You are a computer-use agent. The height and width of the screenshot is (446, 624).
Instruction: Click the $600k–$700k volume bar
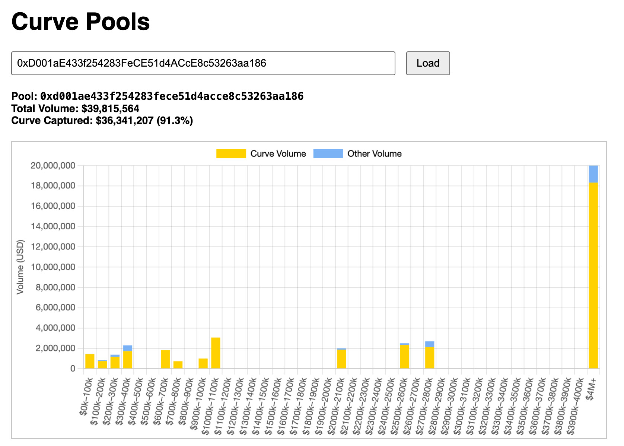[165, 359]
